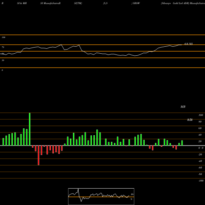
Task: Click the MR axis label -100
Action: pyautogui.click(x=201, y=181)
